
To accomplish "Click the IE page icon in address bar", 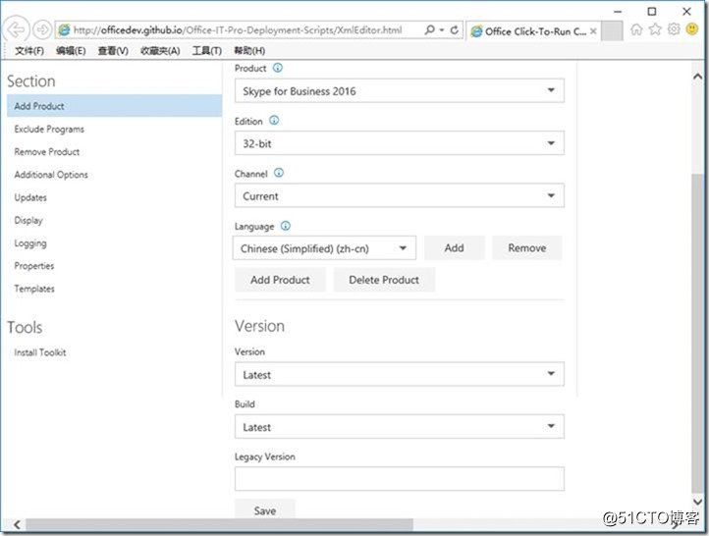I will pyautogui.click(x=65, y=30).
